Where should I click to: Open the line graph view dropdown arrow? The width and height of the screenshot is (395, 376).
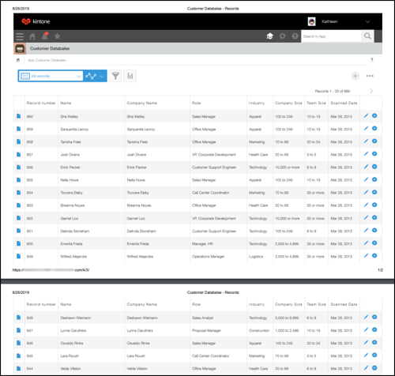tap(102, 77)
